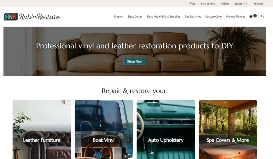
Task: Click Get Swatches in navigation
Action: [193, 16]
